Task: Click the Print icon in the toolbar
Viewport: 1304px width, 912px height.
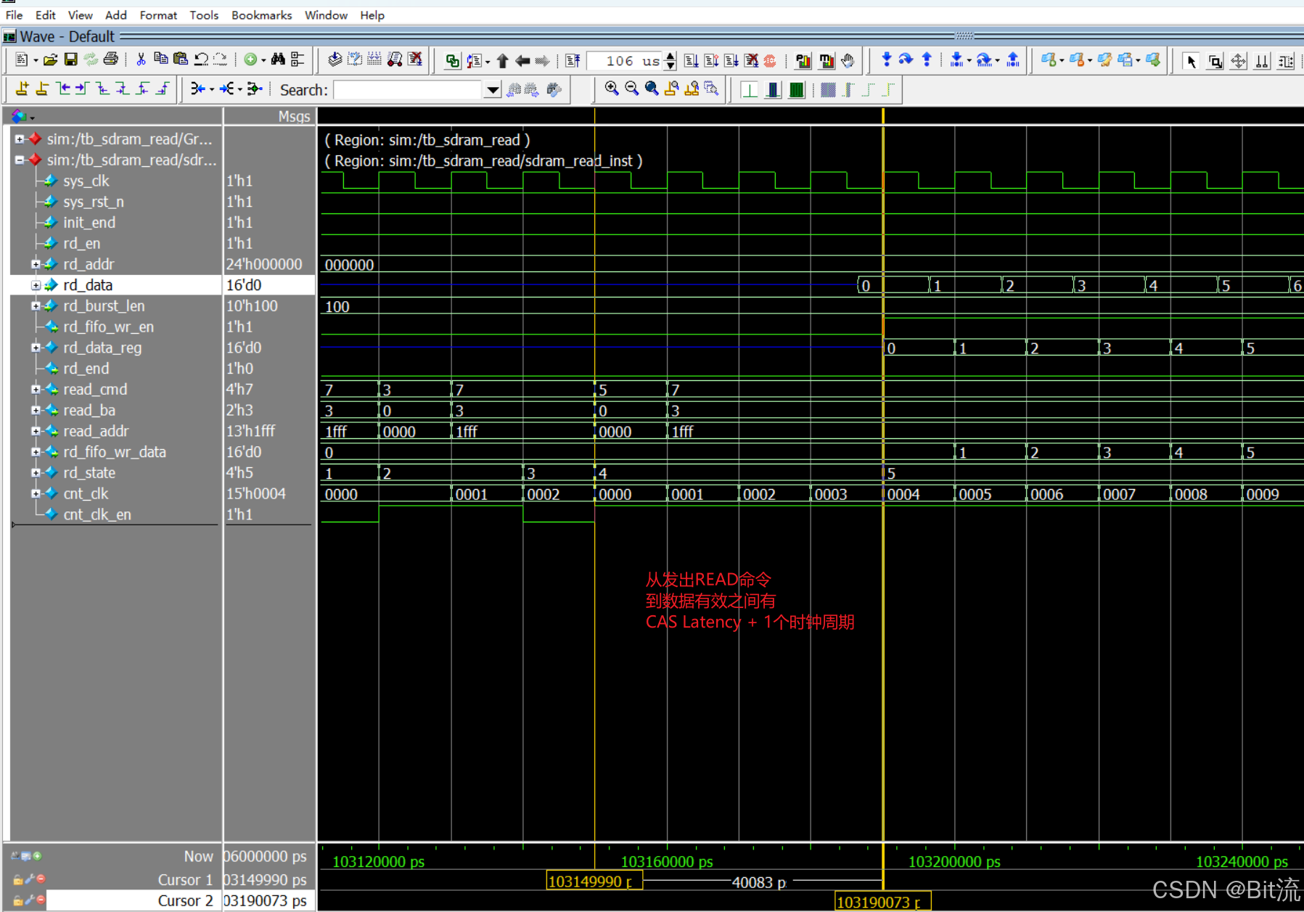Action: [x=110, y=59]
